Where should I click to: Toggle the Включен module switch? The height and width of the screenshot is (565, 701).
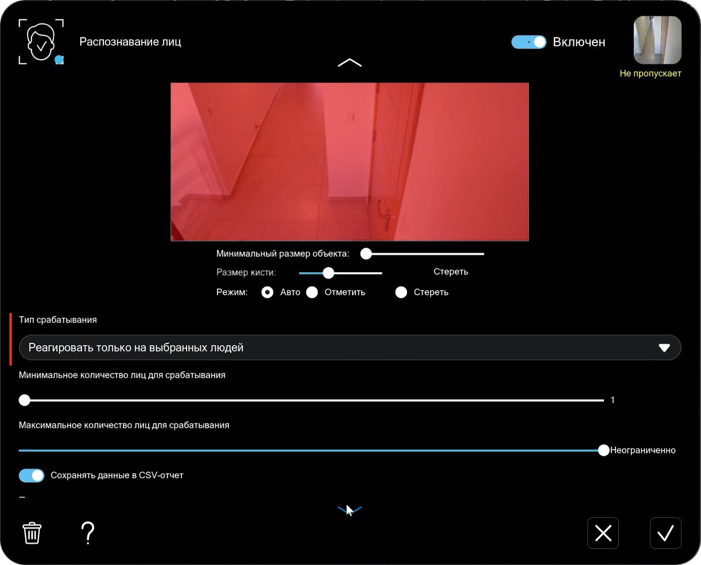[x=529, y=42]
